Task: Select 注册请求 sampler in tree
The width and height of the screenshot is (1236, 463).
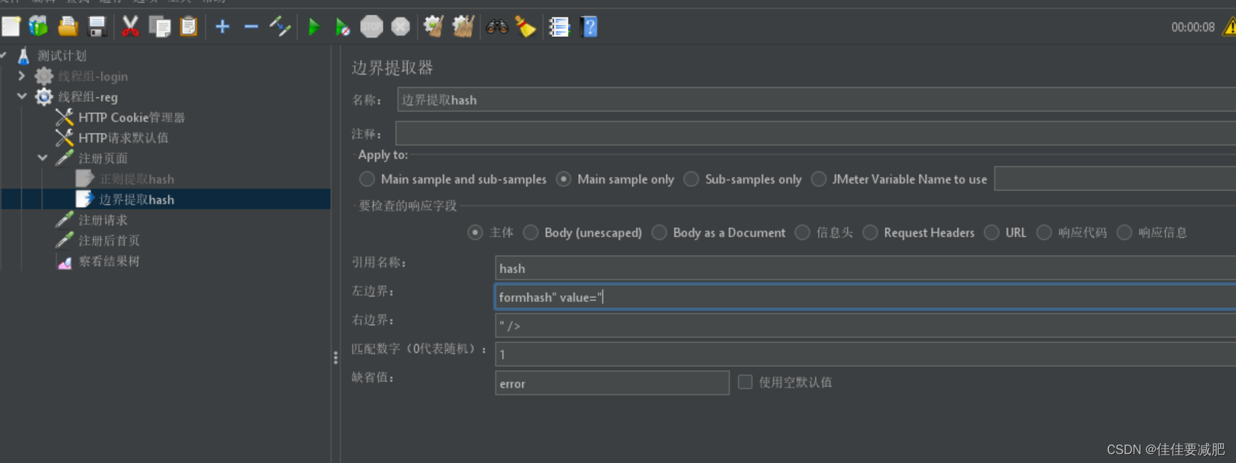Action: pyautogui.click(x=103, y=220)
